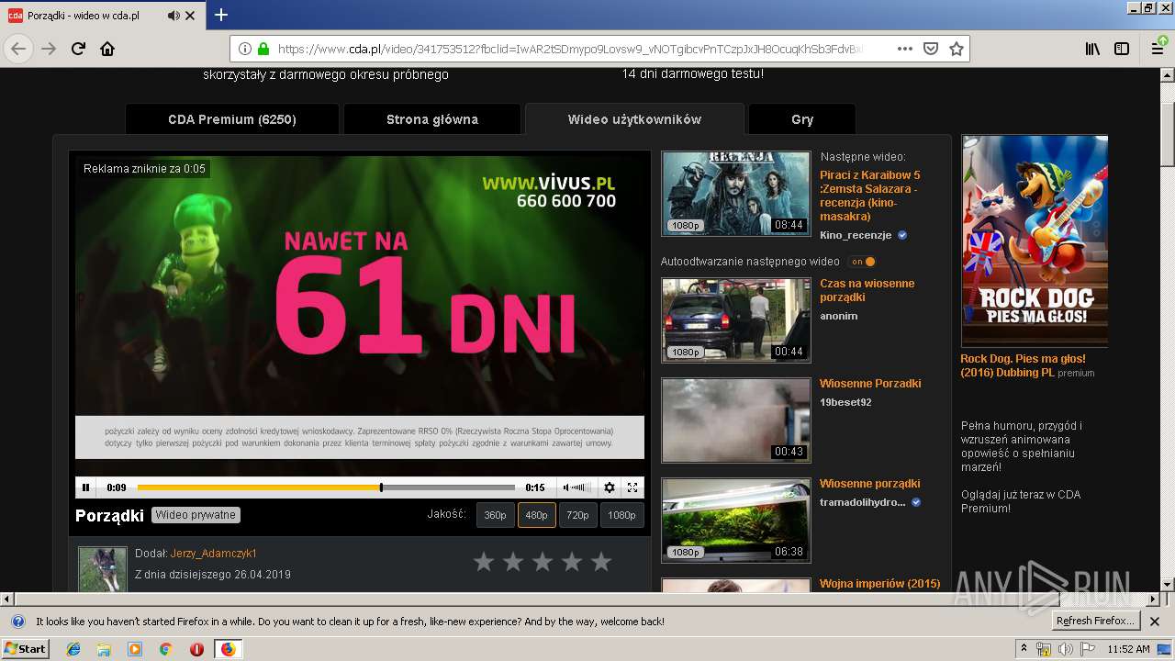Adjust the player volume level bars

tap(581, 487)
